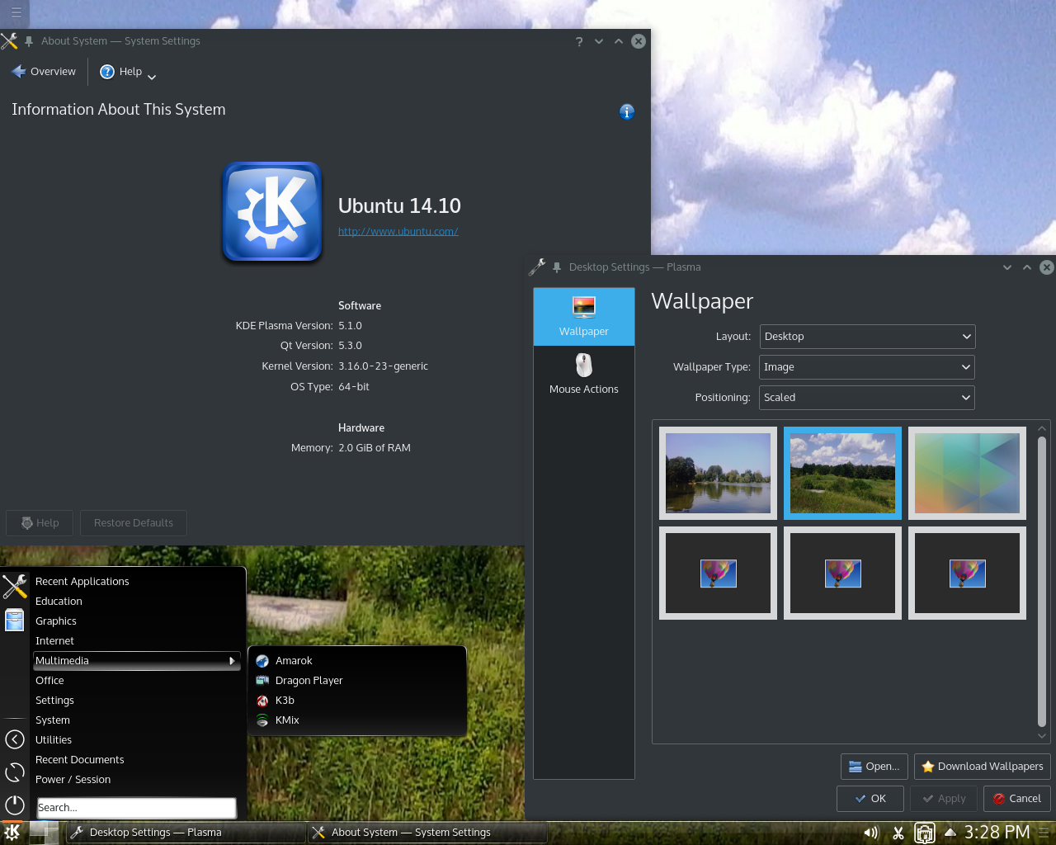
Task: Click the clock showing 3:28 PM
Action: coord(997,833)
